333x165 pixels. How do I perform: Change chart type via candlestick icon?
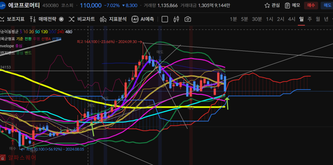(x=176, y=19)
